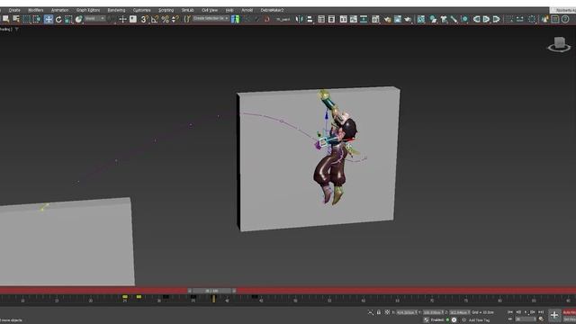Open the Customize menu
Viewport: 576px width, 324px height.
tap(142, 10)
